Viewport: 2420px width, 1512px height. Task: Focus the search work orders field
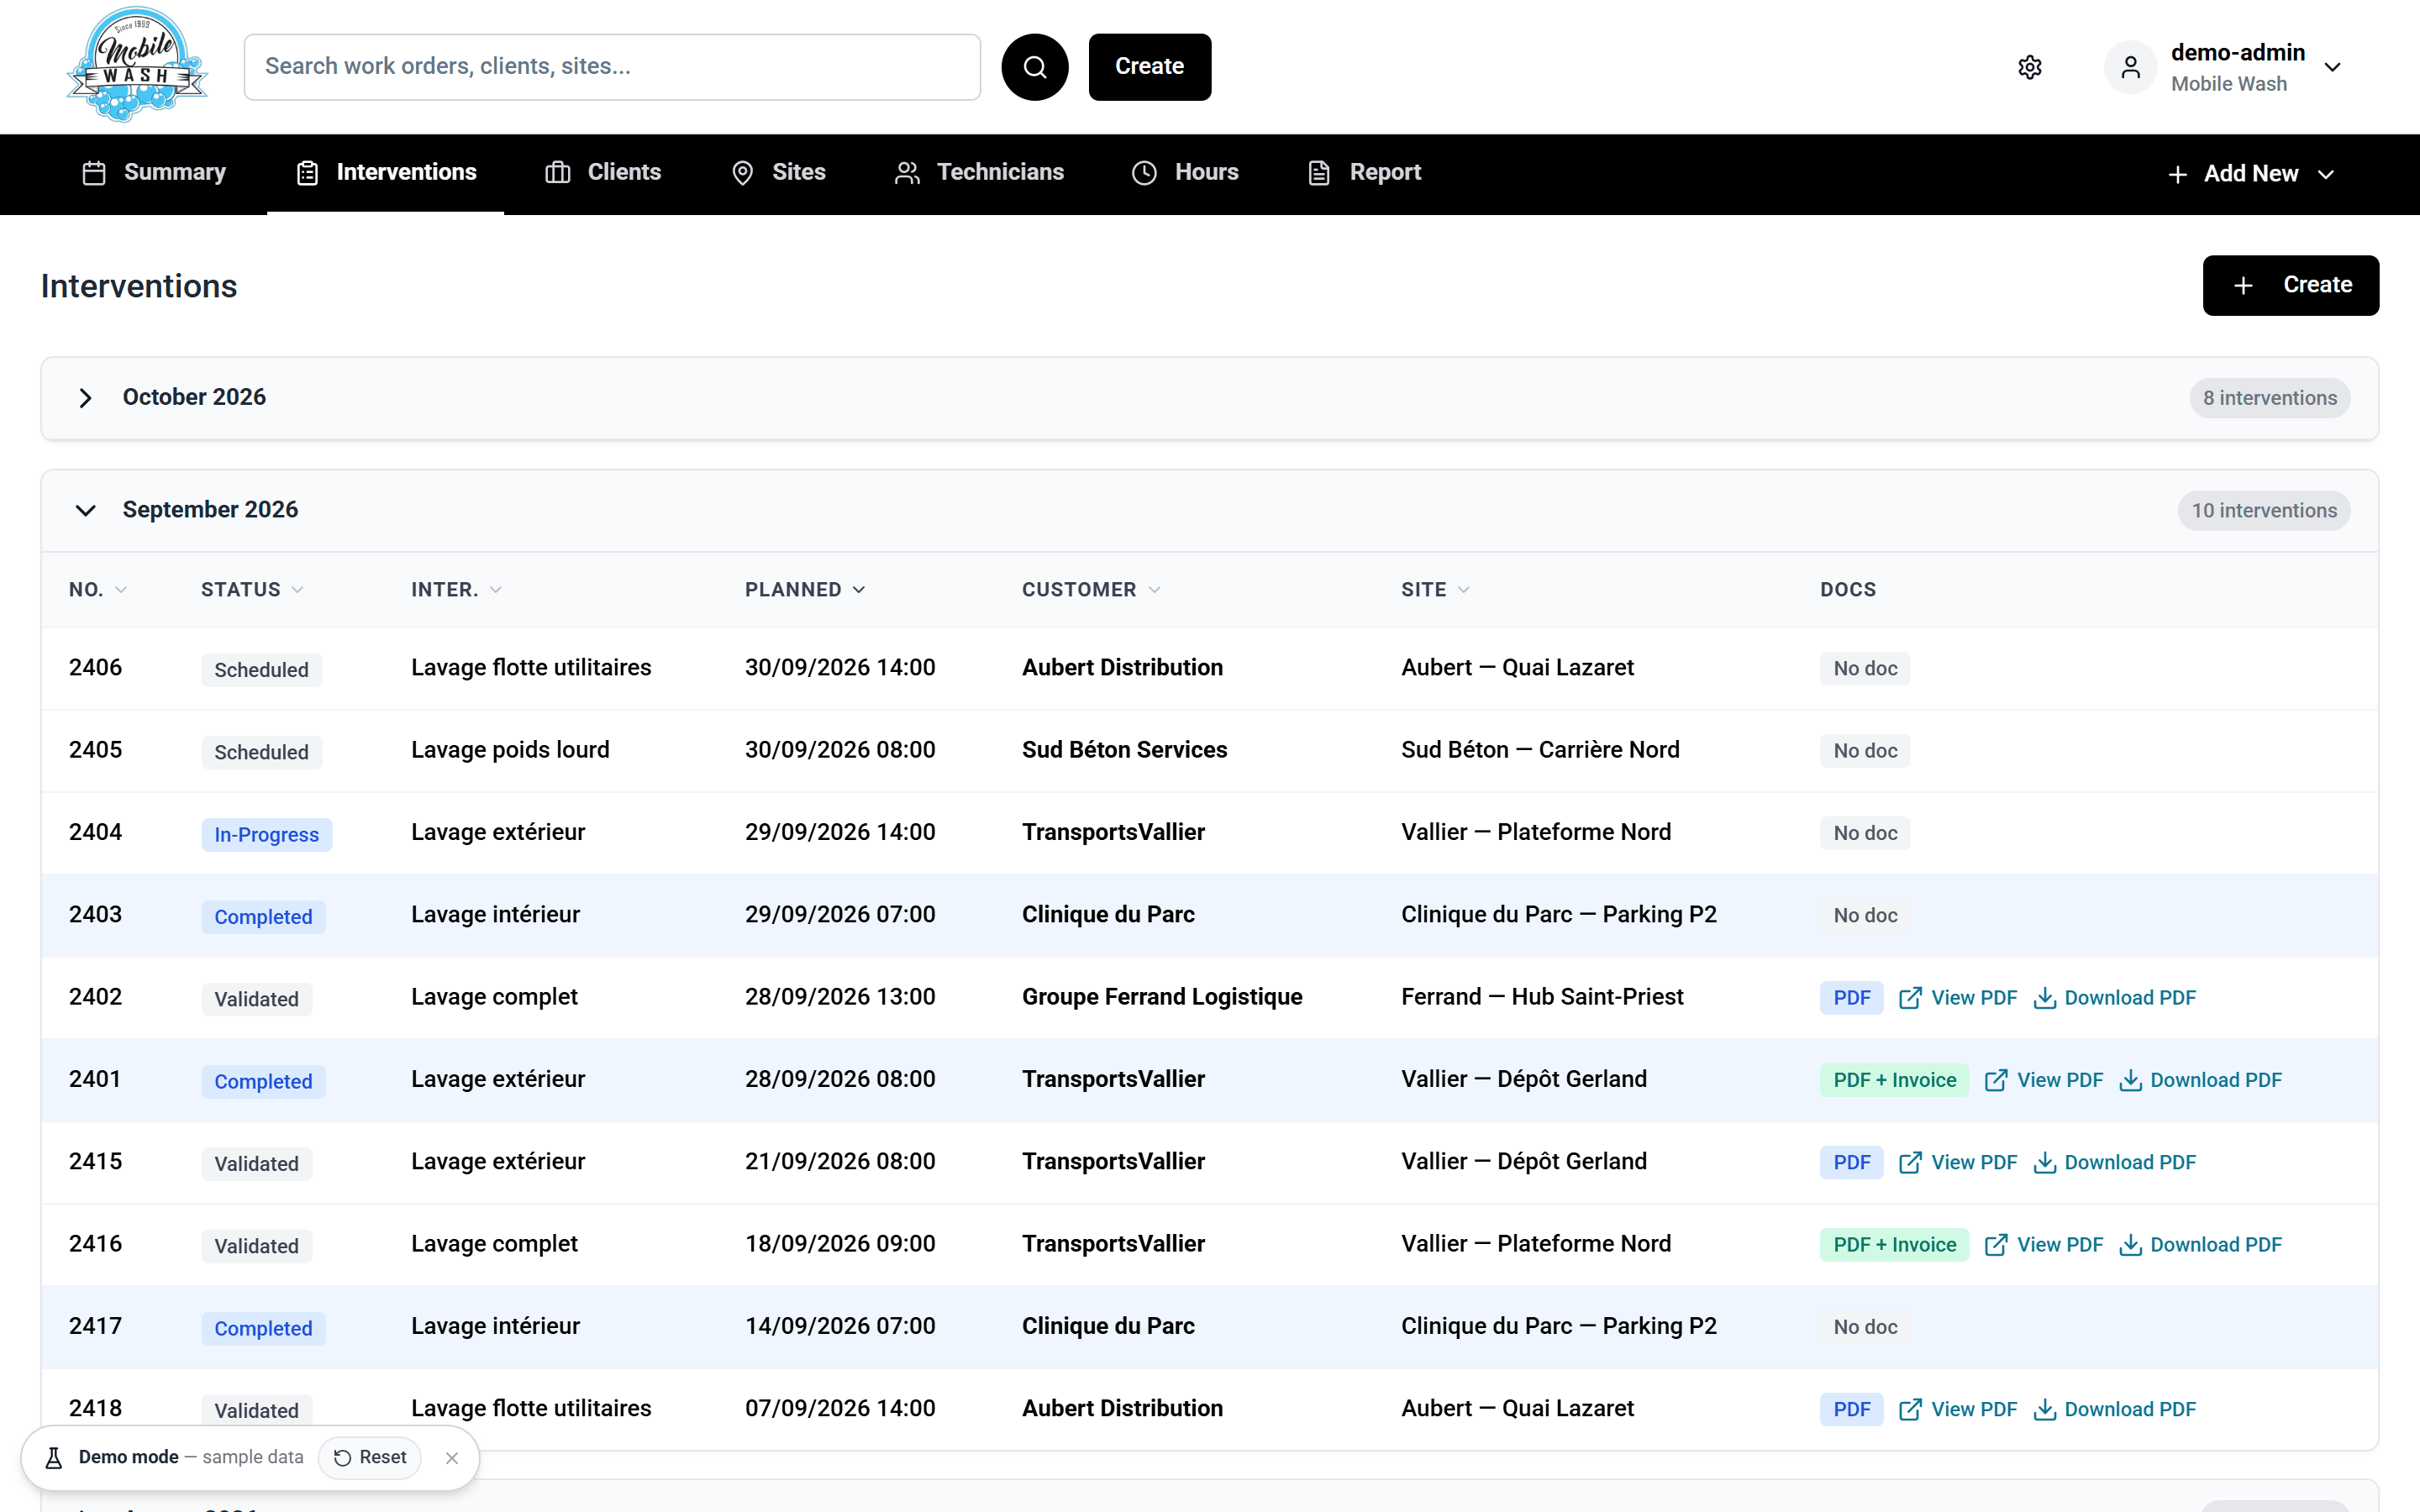click(612, 67)
